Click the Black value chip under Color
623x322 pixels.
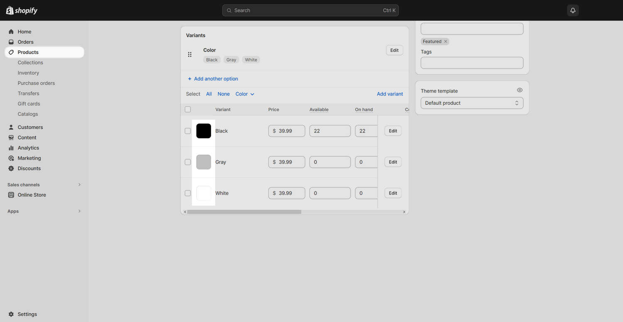pyautogui.click(x=212, y=60)
